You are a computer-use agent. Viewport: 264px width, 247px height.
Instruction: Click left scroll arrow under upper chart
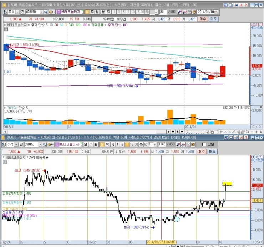(x=5, y=132)
